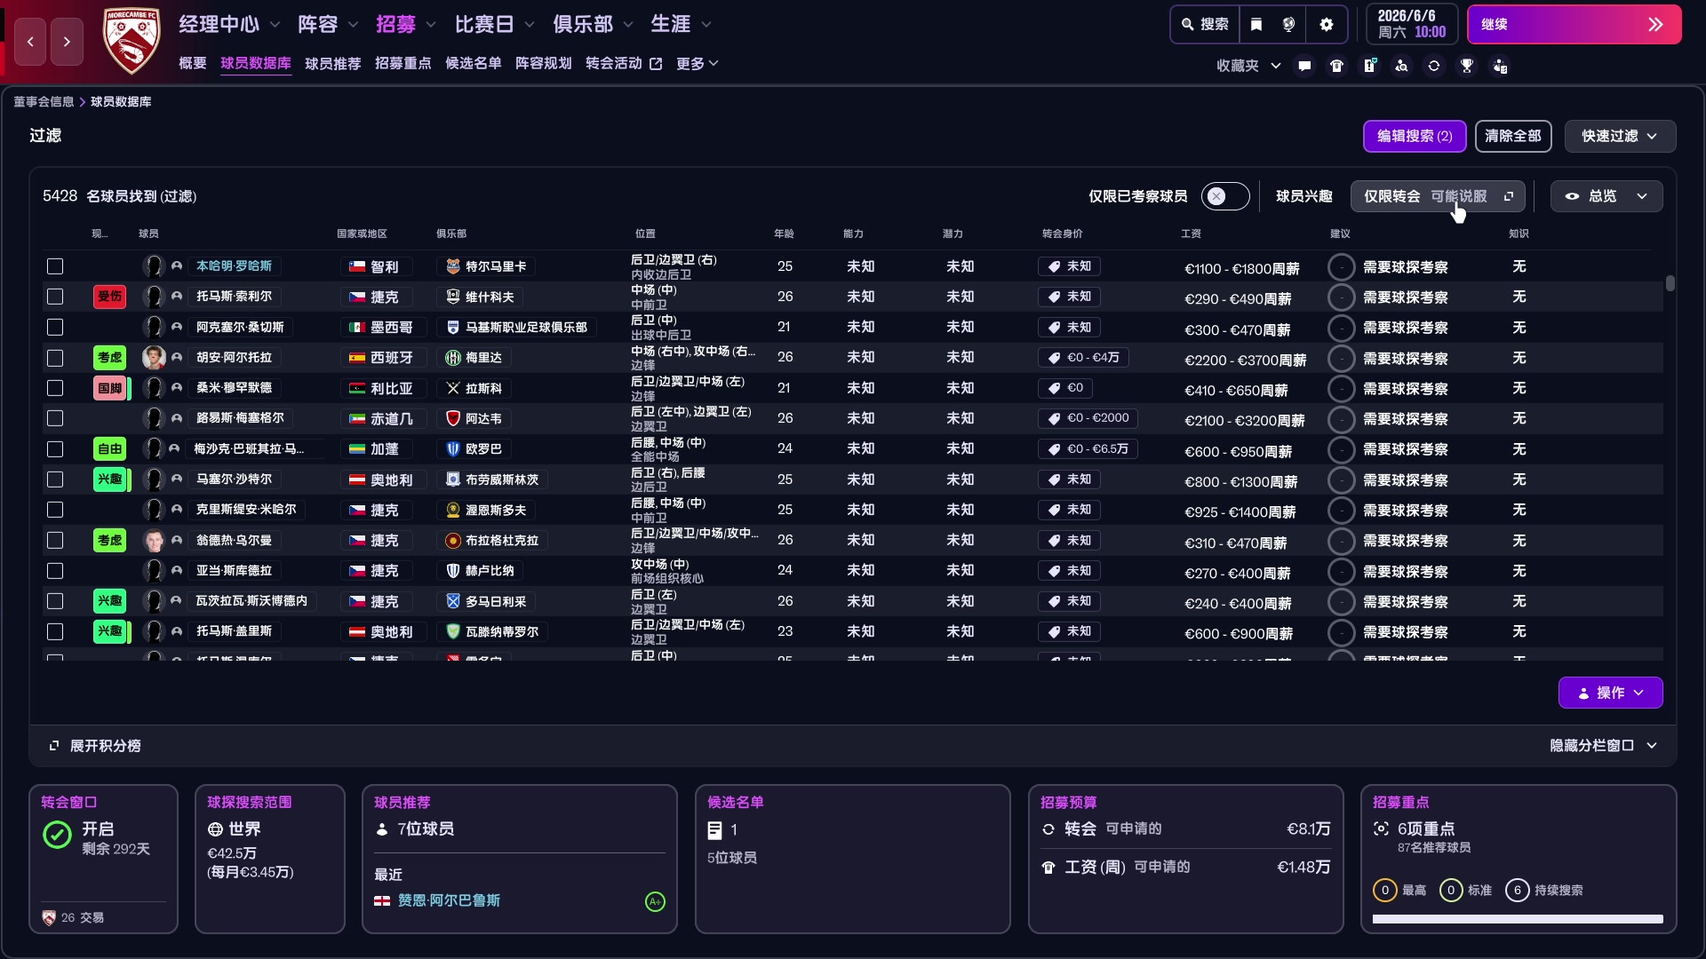Open the scout search player icon
The image size is (1706, 959).
click(x=1402, y=65)
